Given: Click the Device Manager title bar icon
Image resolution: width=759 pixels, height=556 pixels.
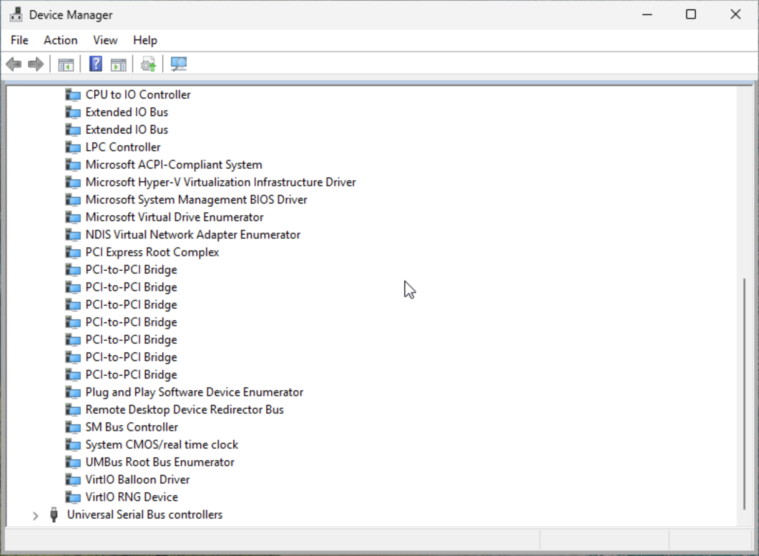Looking at the screenshot, I should tap(16, 15).
